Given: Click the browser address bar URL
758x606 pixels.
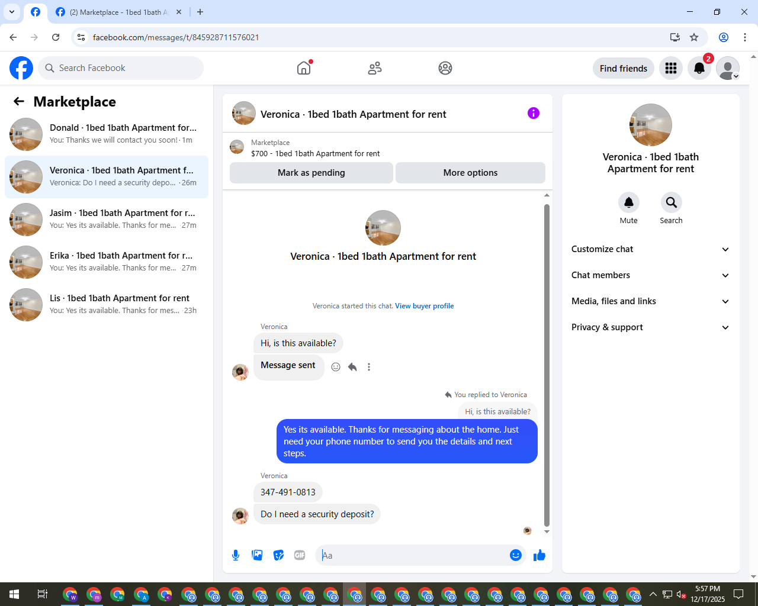Looking at the screenshot, I should 176,37.
